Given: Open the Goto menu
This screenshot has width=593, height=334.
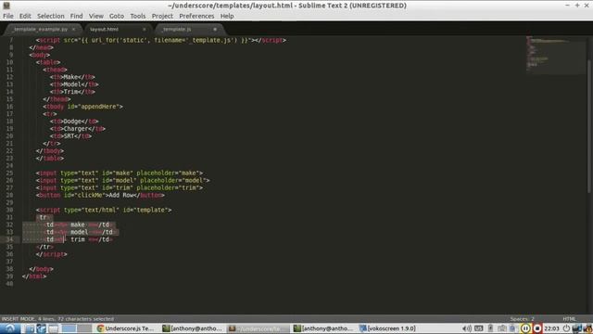Looking at the screenshot, I should tap(117, 16).
